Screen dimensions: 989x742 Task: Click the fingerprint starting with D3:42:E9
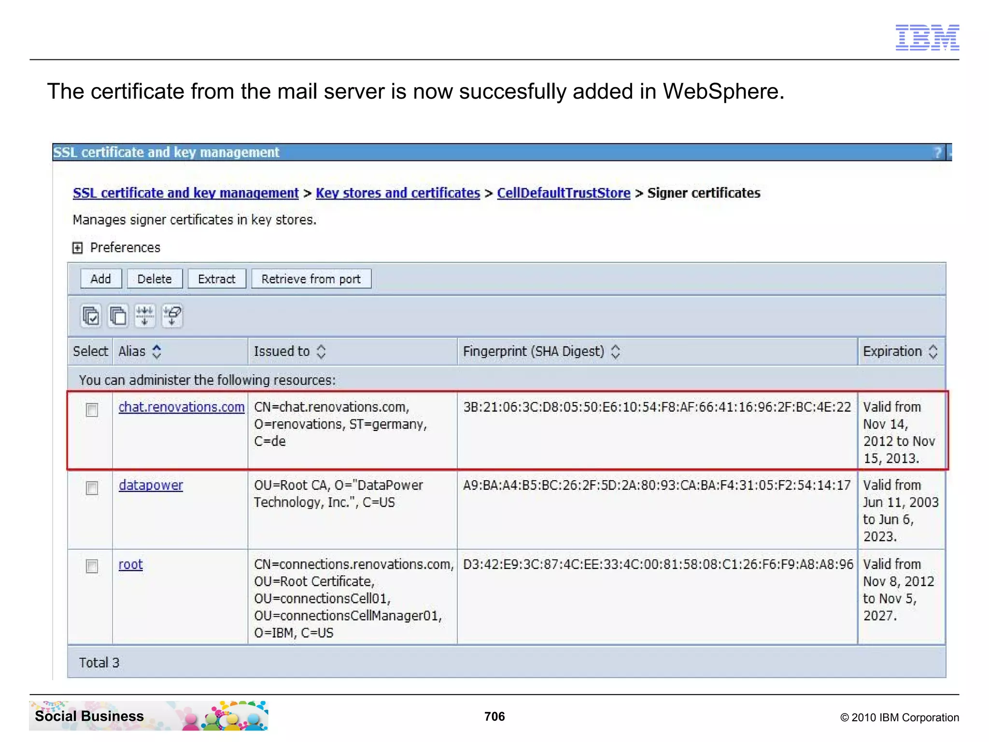658,564
